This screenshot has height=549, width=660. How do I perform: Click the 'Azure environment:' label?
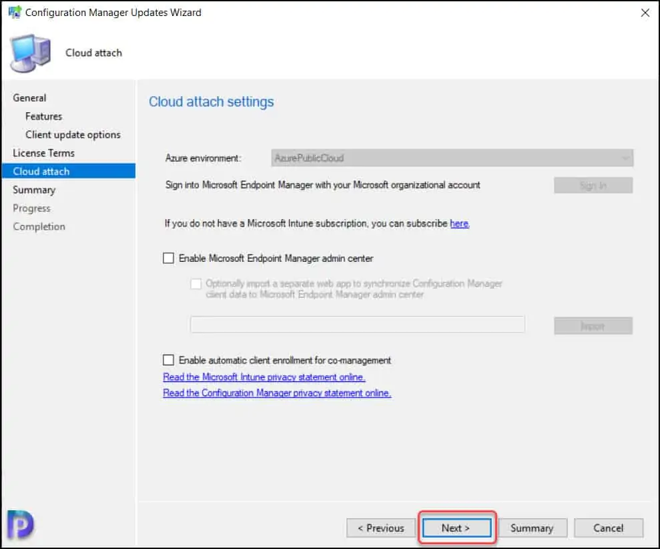click(x=204, y=158)
